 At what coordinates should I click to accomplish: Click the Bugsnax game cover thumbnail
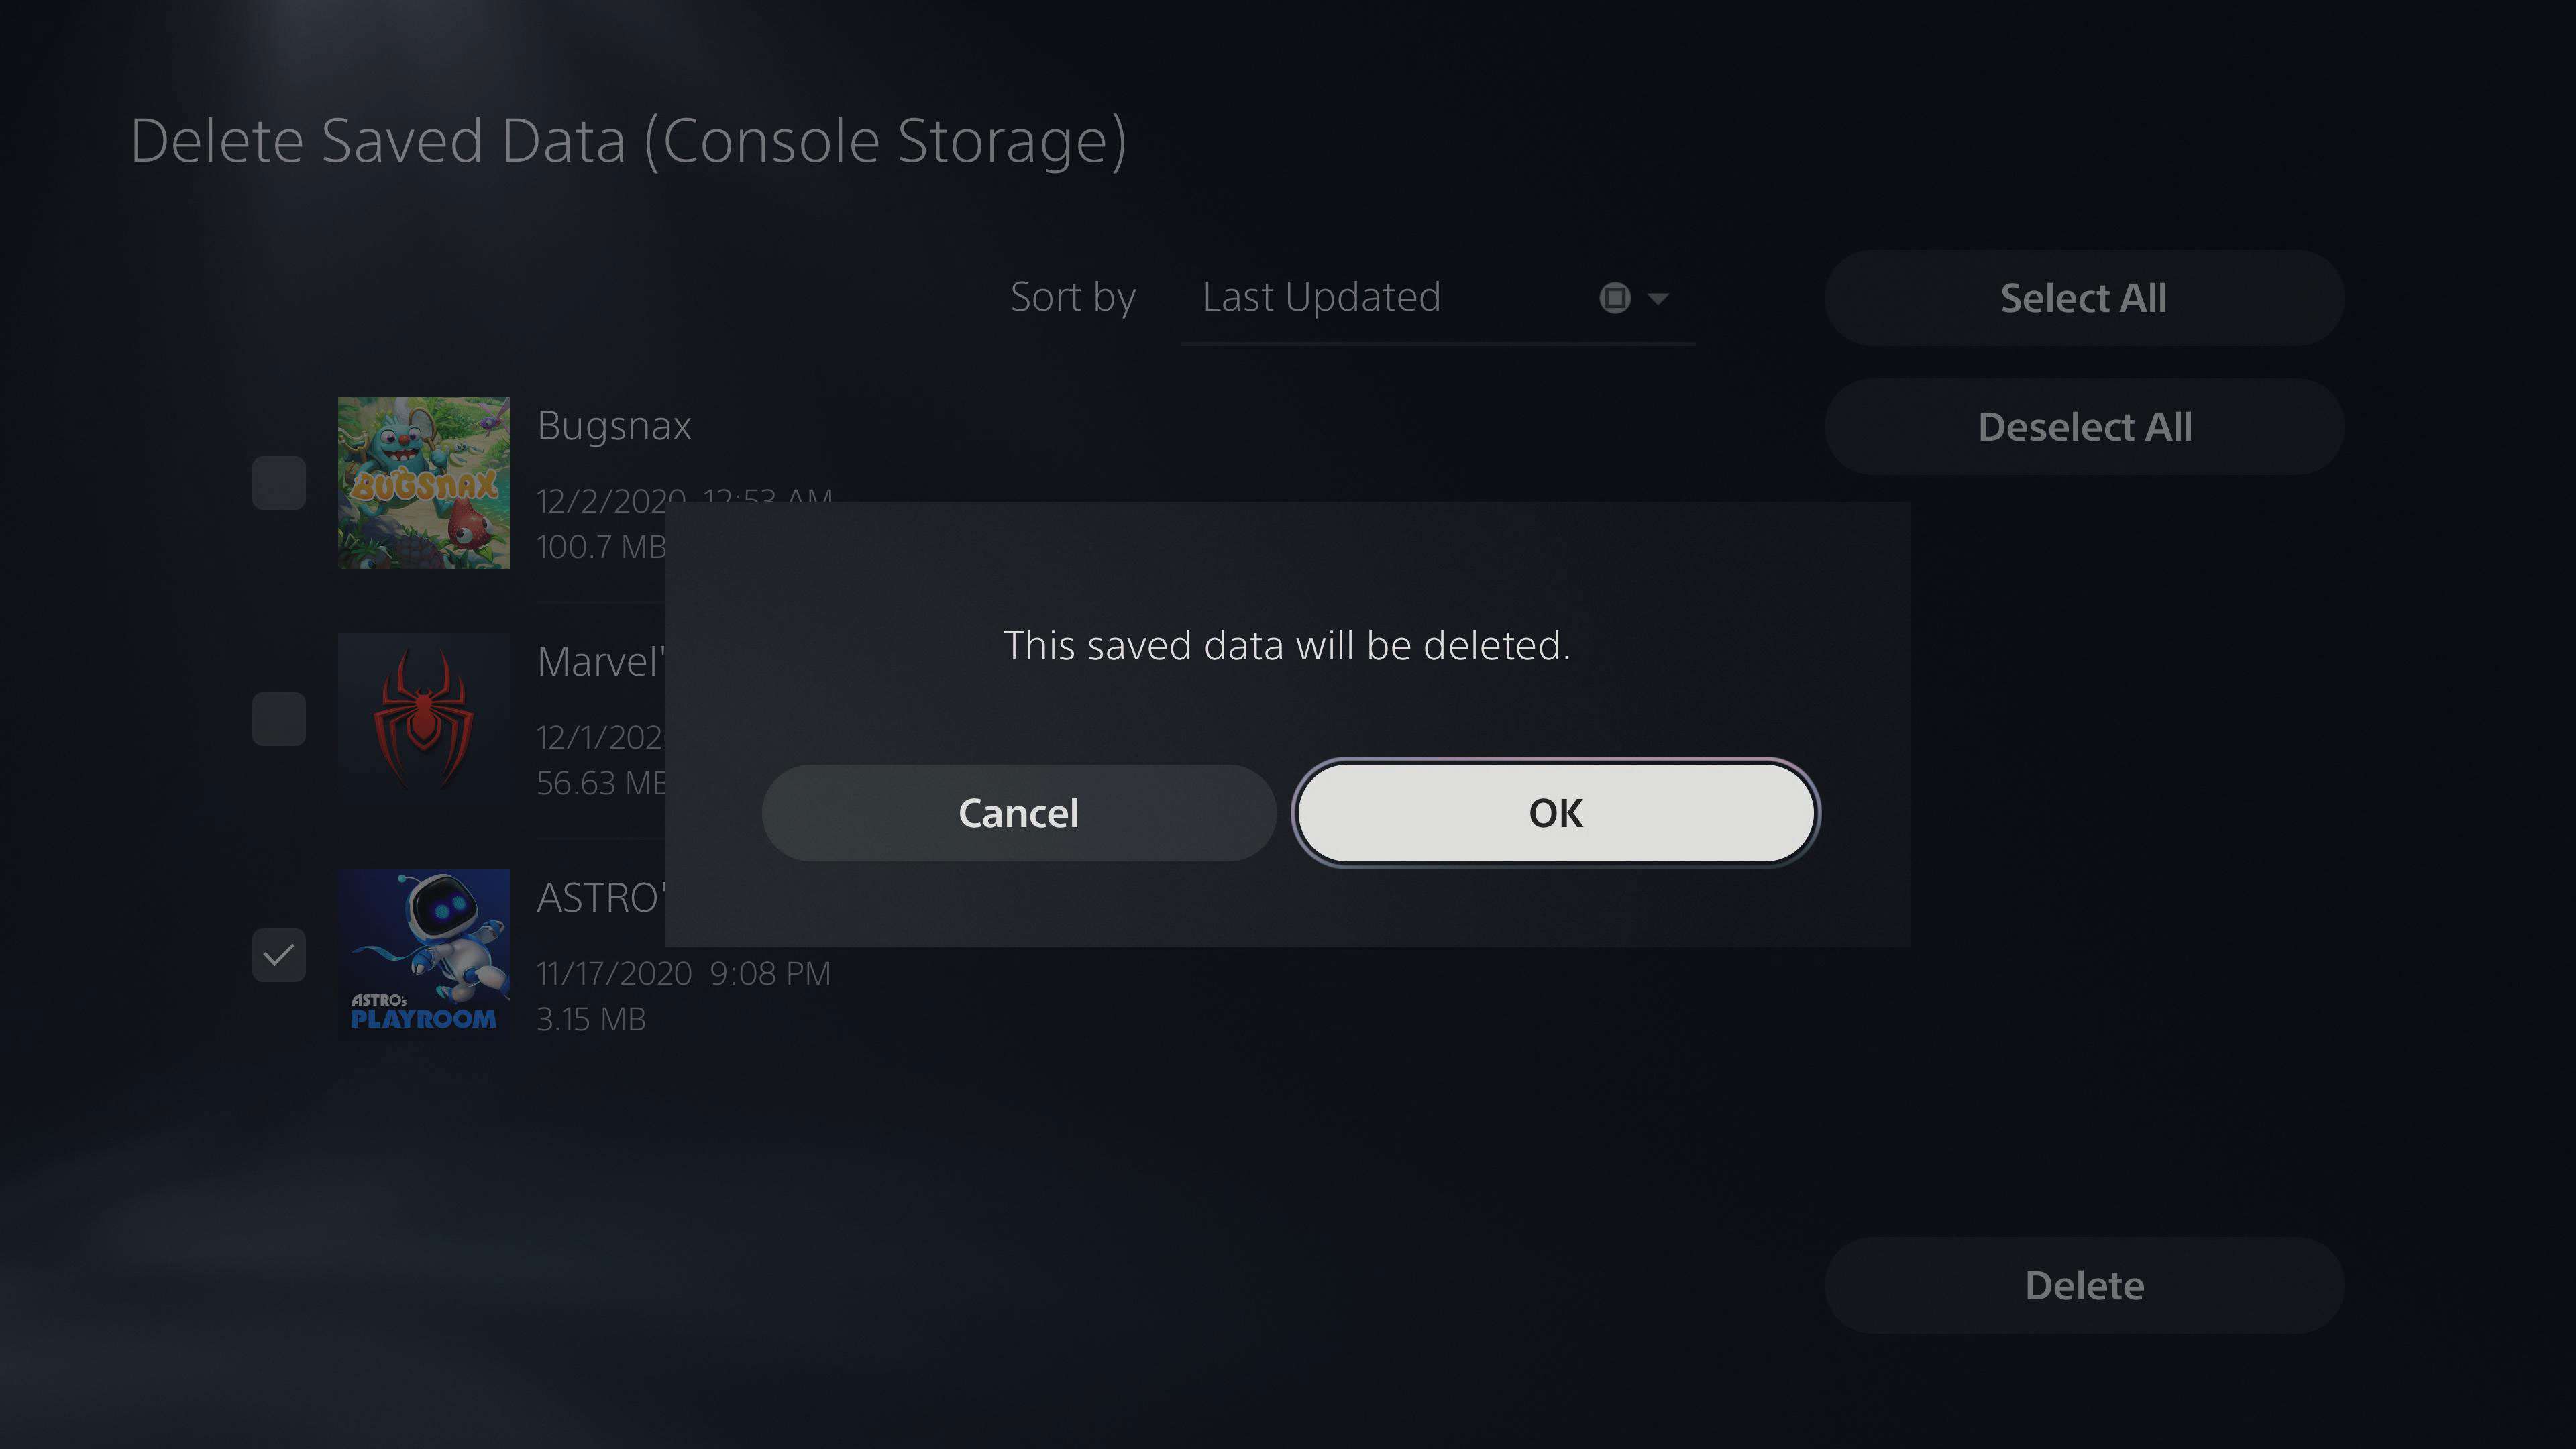coord(423,483)
